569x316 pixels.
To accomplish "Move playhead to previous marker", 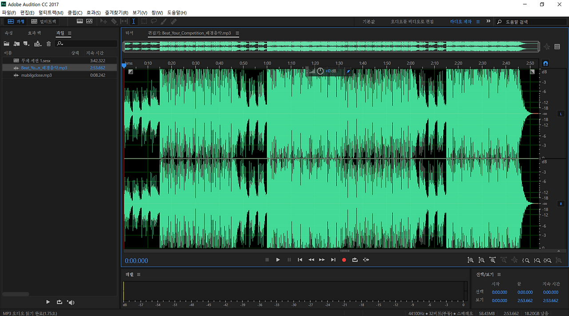I will [x=300, y=260].
